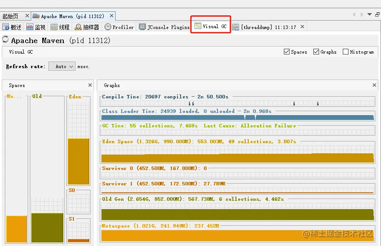Click the 线程 tab threads icon
This screenshot has width=381, height=246.
coord(54,27)
